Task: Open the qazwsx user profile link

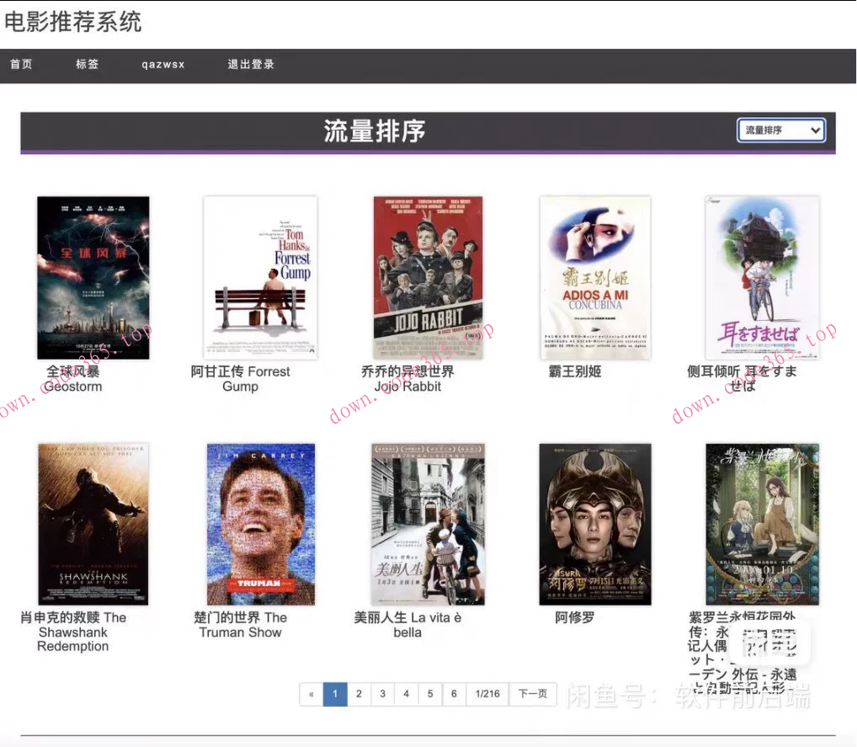Action: [x=162, y=64]
